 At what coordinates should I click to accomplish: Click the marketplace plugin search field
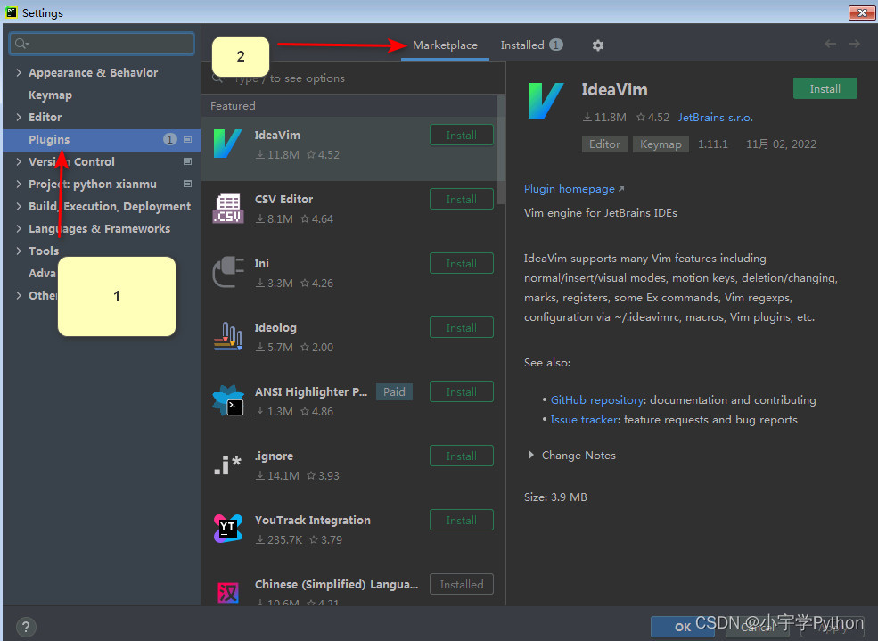(x=354, y=78)
